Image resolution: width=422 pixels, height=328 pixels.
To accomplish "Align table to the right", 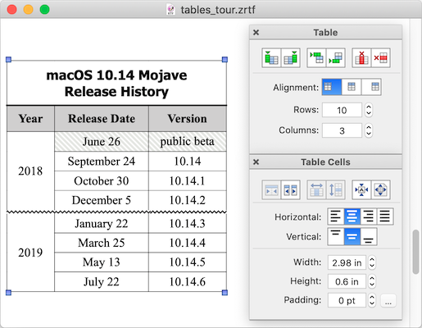I will (371, 87).
